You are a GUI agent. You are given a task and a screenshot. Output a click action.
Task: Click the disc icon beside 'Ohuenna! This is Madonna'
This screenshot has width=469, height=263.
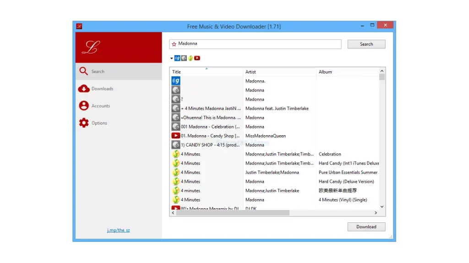pos(176,117)
